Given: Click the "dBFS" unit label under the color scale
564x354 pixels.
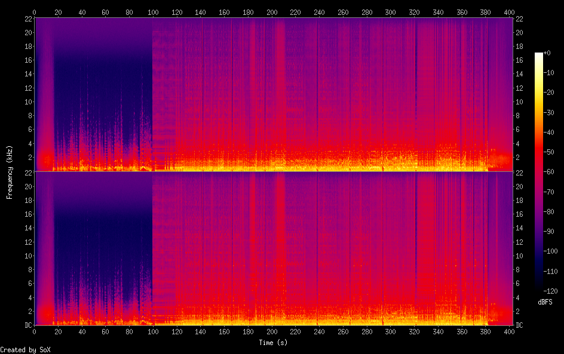Looking at the screenshot, I should (x=545, y=302).
